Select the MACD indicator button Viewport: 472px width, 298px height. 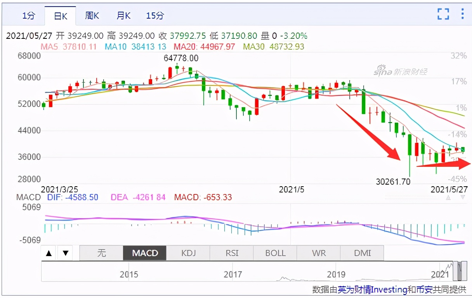(145, 253)
